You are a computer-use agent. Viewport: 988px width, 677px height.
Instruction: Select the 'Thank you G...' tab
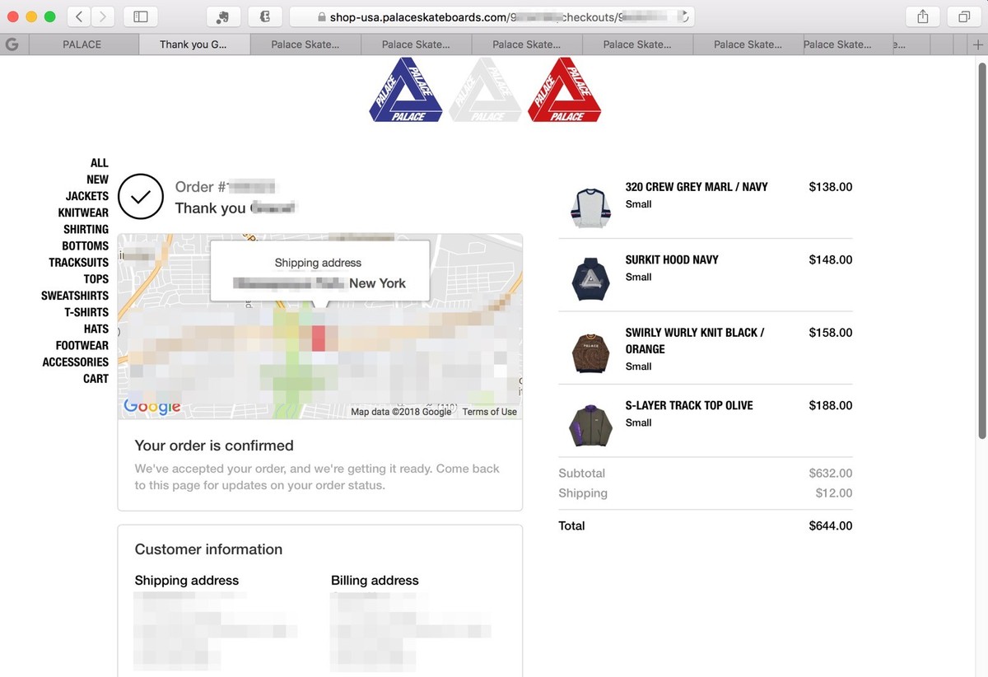(x=193, y=44)
